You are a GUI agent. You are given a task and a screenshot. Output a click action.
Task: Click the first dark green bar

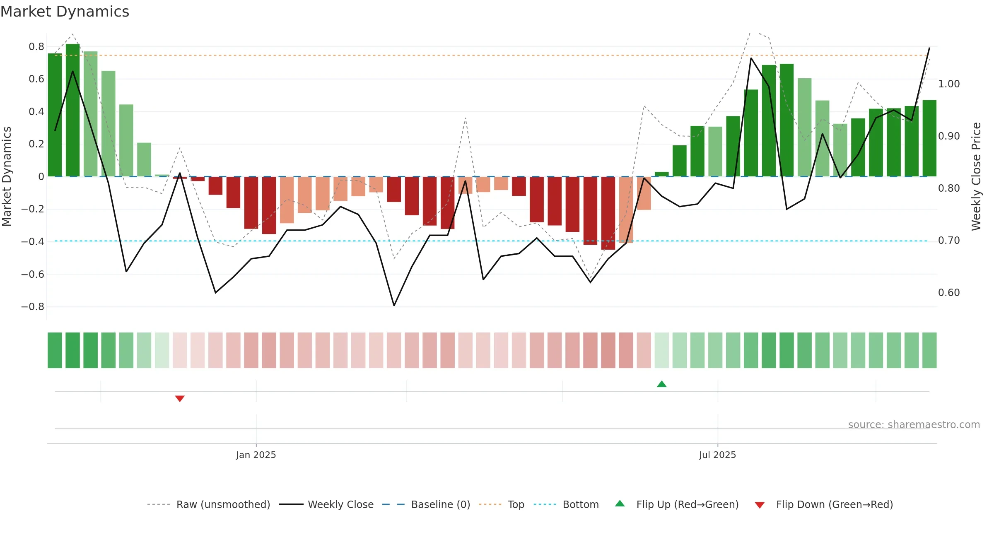[55, 115]
